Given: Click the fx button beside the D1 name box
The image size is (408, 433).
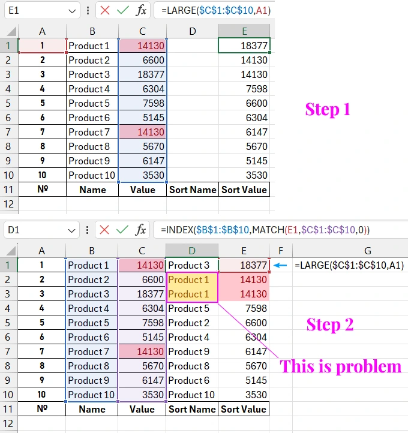Looking at the screenshot, I should pyautogui.click(x=141, y=230).
